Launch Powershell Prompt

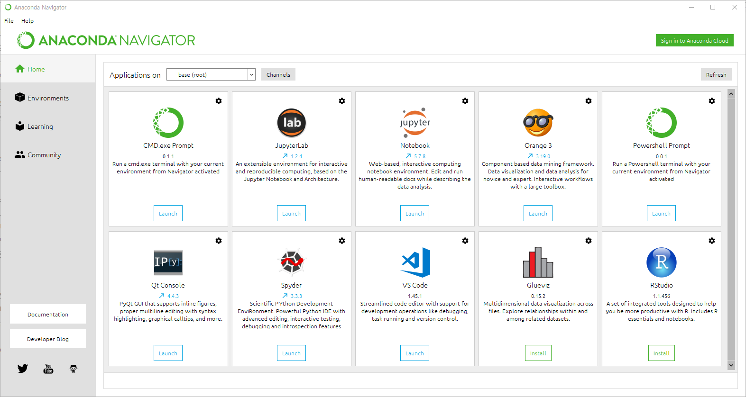click(x=662, y=213)
